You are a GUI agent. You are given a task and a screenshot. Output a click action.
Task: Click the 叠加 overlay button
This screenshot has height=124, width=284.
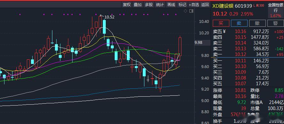pyautogui.click(x=138, y=5)
